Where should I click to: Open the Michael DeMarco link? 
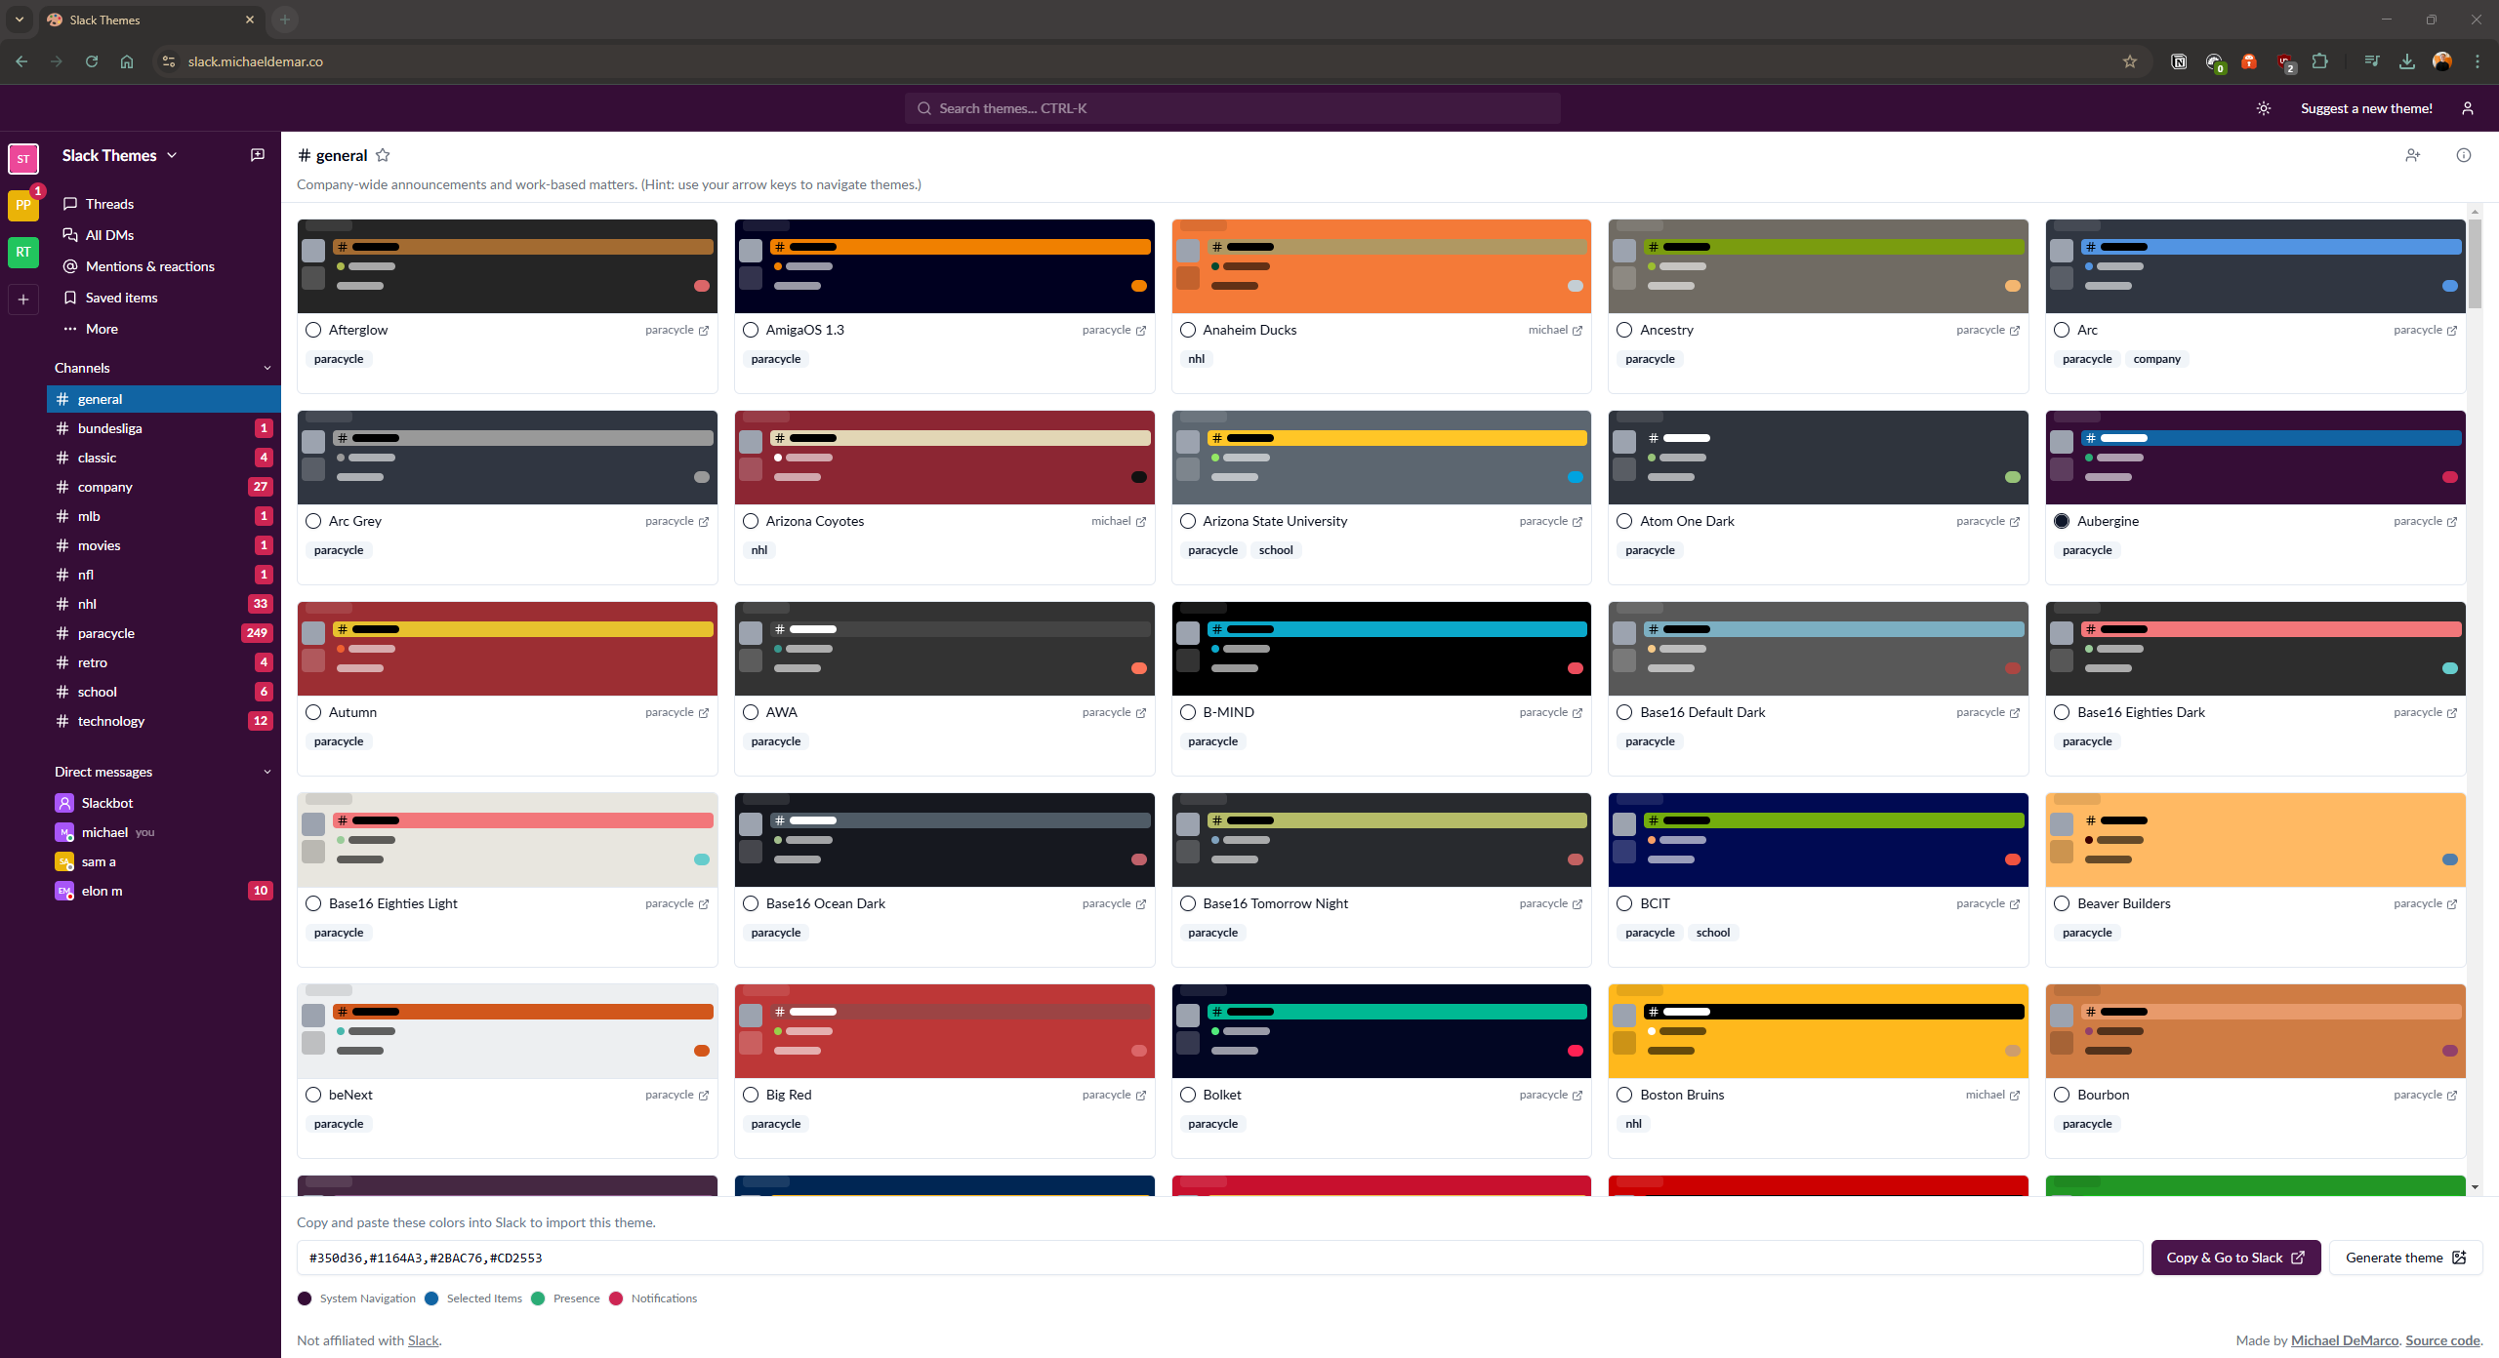2345,1340
